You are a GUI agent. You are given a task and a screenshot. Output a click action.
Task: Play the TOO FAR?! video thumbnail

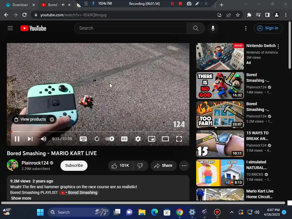tap(220, 115)
